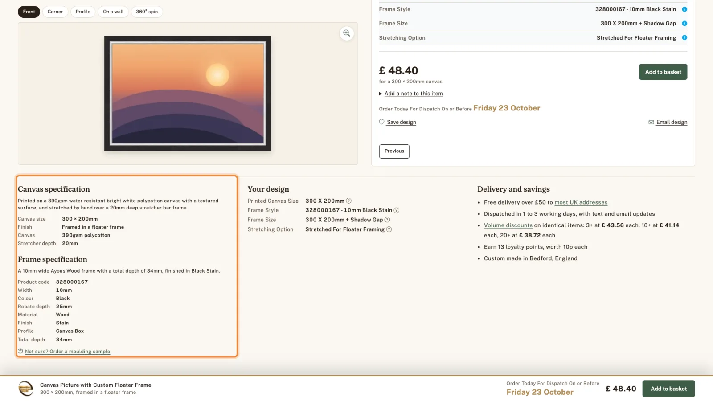Image resolution: width=713 pixels, height=401 pixels.
Task: Click the zoom magnifier icon on preview
Action: tap(346, 33)
